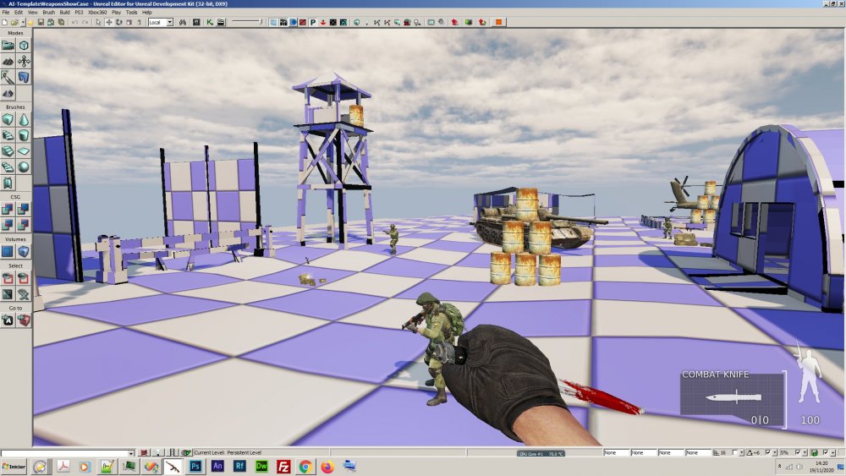Adjust the toolbar far-plane slider
This screenshot has height=476, width=846.
247,22
